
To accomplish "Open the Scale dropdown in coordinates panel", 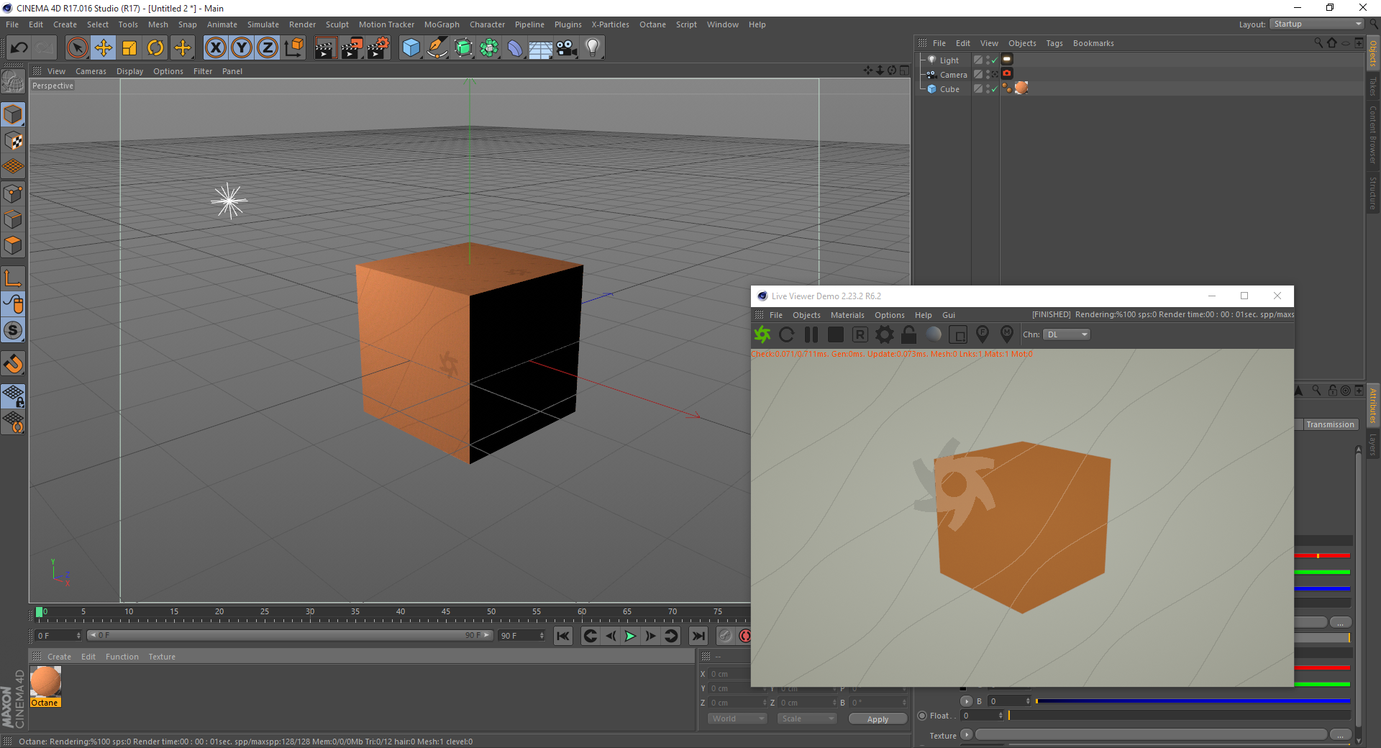I will [807, 719].
